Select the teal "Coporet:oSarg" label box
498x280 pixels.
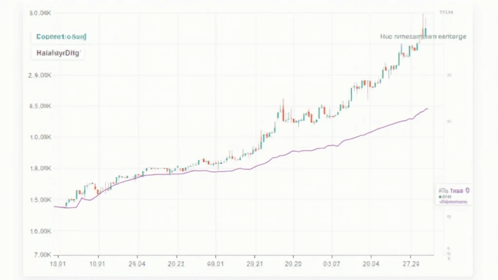click(58, 37)
